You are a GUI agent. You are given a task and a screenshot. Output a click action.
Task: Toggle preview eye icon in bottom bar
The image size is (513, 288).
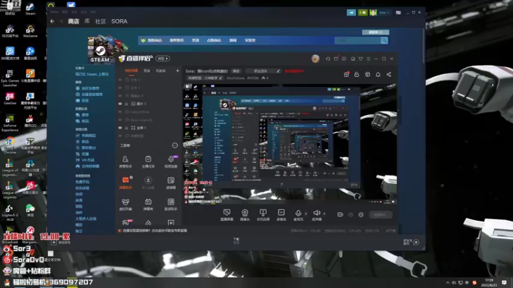pos(351,214)
